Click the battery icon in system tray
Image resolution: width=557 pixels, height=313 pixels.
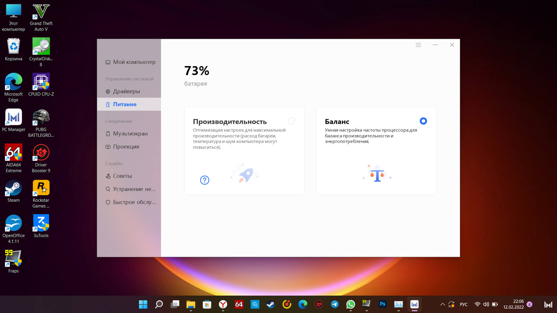point(495,304)
